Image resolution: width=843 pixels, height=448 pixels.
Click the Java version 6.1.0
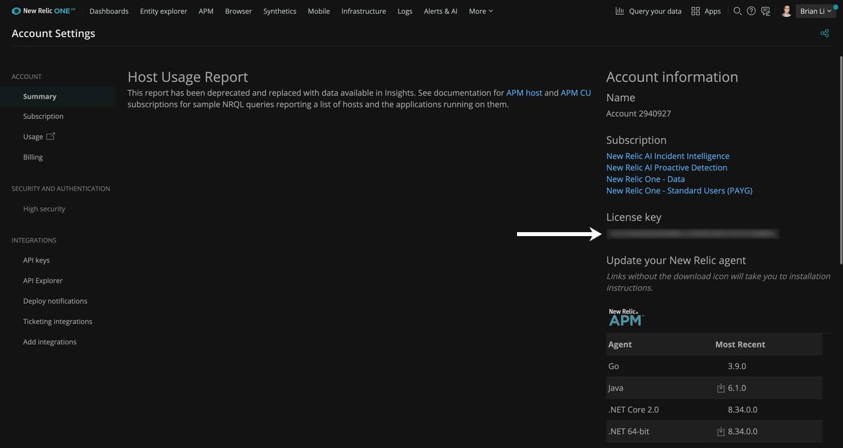point(737,388)
